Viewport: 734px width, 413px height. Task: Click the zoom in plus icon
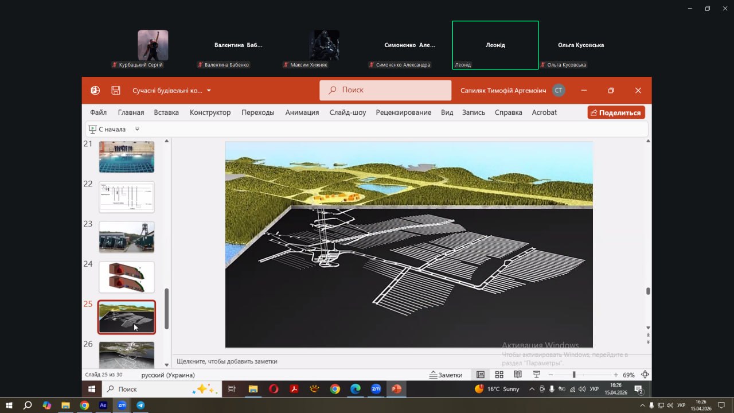pos(616,375)
